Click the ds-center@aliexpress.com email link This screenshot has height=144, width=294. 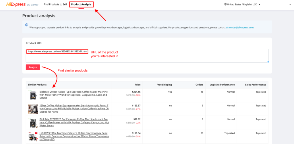[x=240, y=27]
